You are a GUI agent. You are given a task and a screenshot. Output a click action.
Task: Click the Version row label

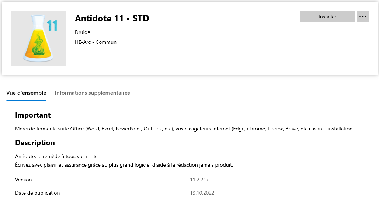pos(24,180)
